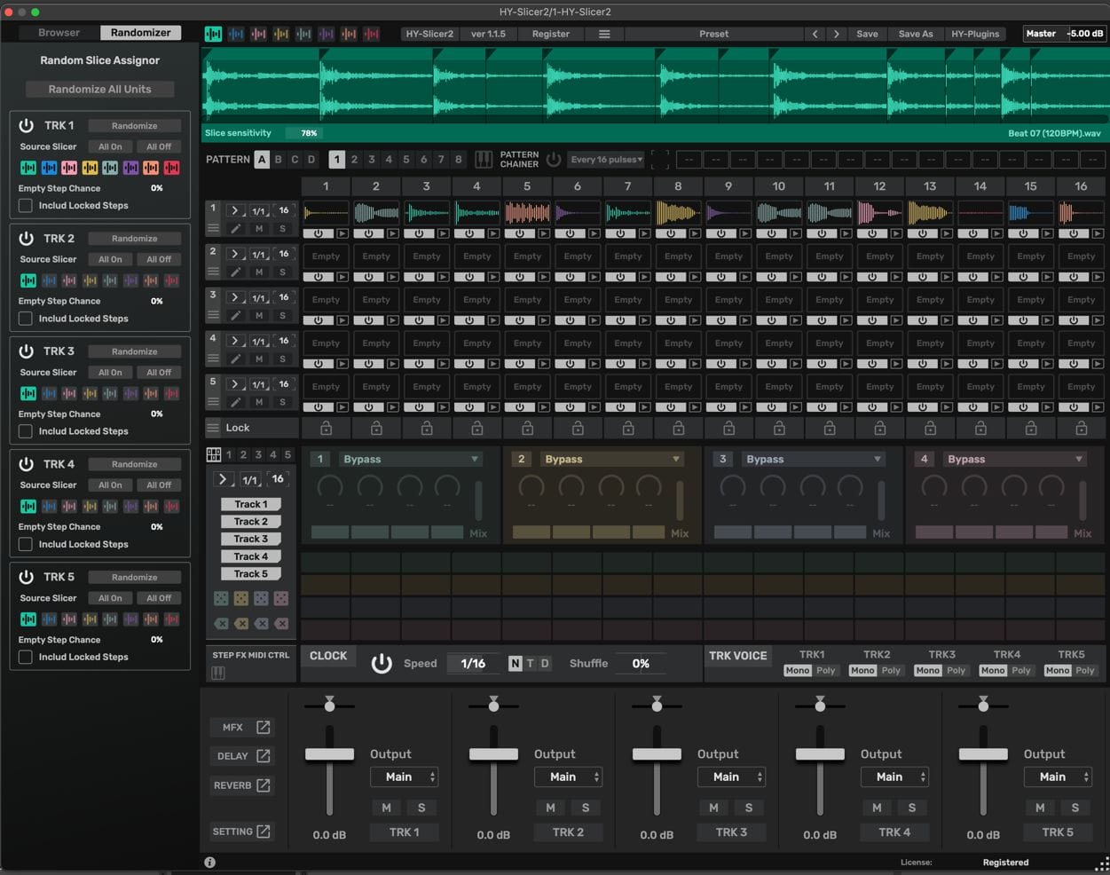Viewport: 1110px width, 875px height.
Task: Open the TRK 1 Output Main selector
Action: click(x=404, y=776)
